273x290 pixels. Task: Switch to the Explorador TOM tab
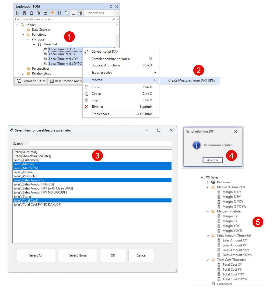coord(31,81)
